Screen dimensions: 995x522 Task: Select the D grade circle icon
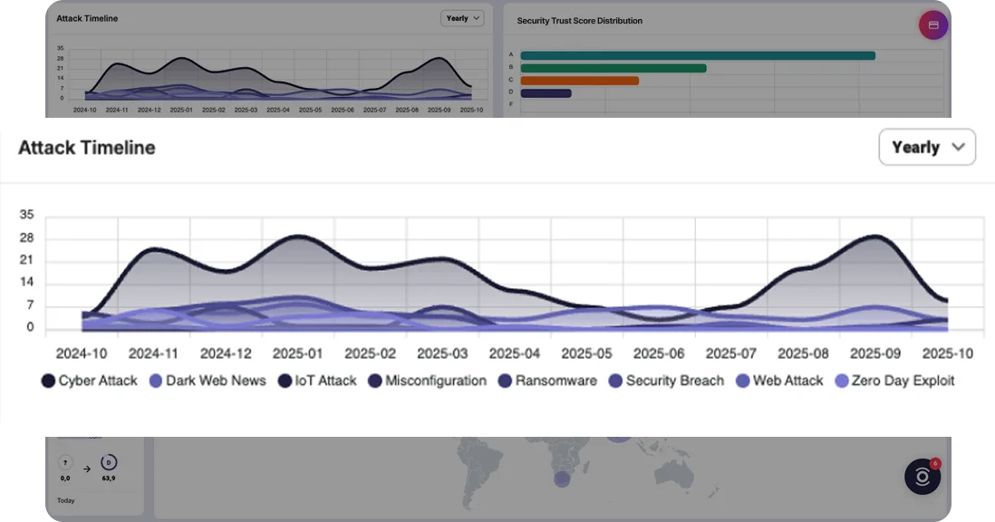tap(109, 462)
